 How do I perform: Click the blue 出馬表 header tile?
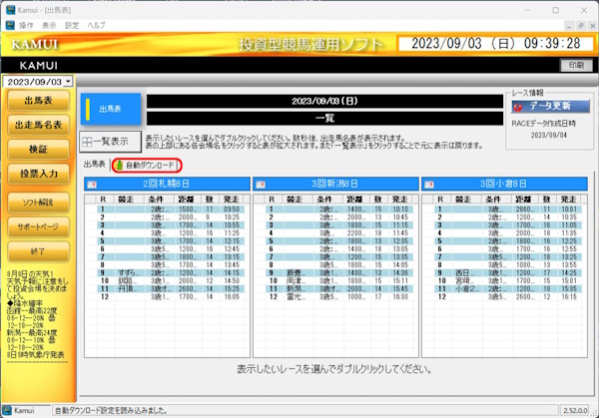coord(111,109)
